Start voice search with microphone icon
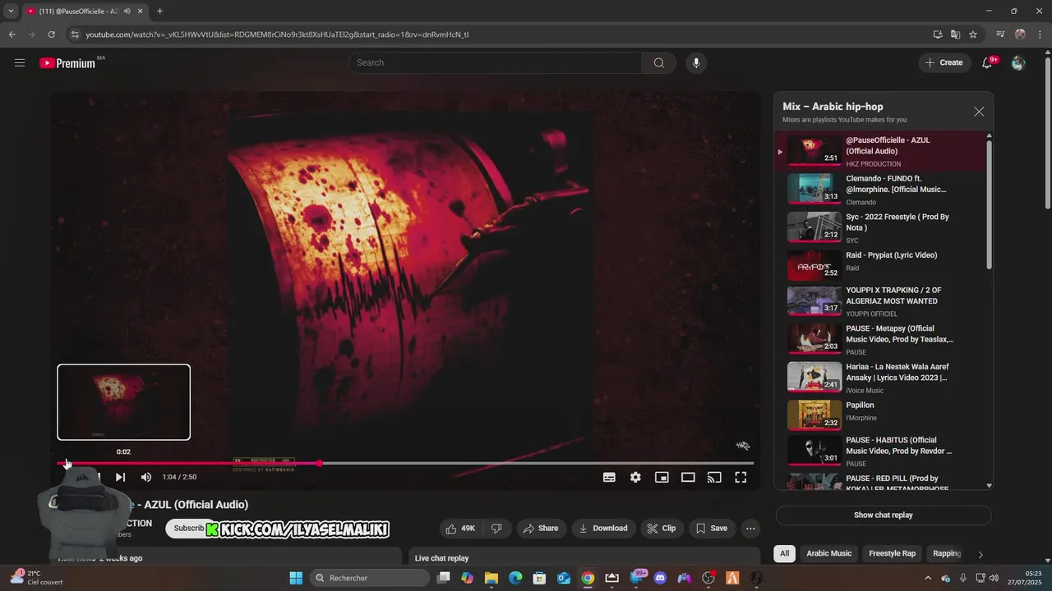The width and height of the screenshot is (1052, 591). [696, 62]
